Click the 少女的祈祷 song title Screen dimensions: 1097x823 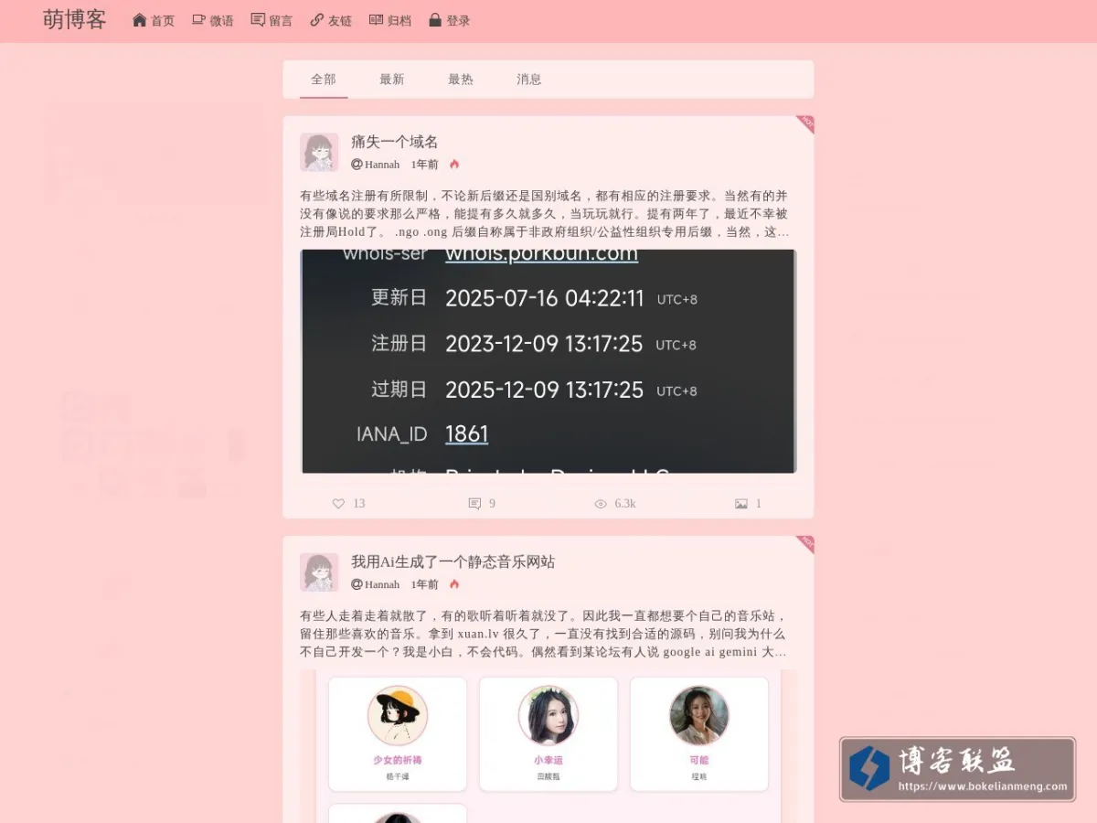[x=398, y=760]
